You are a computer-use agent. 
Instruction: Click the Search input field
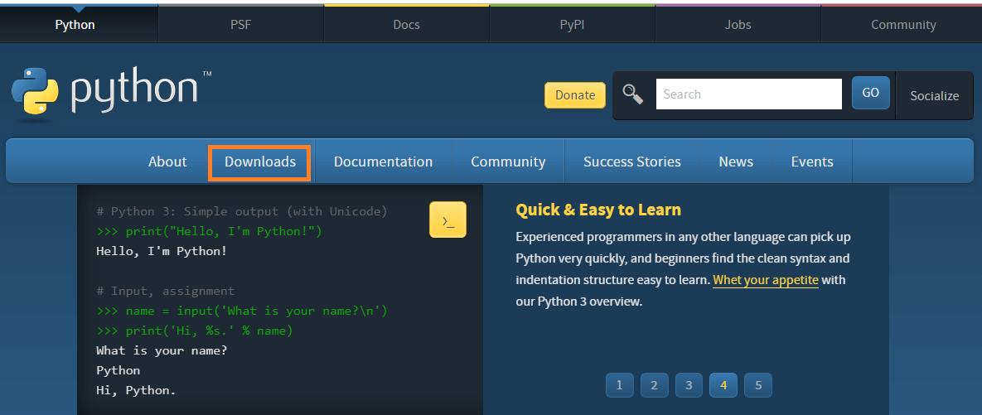748,94
